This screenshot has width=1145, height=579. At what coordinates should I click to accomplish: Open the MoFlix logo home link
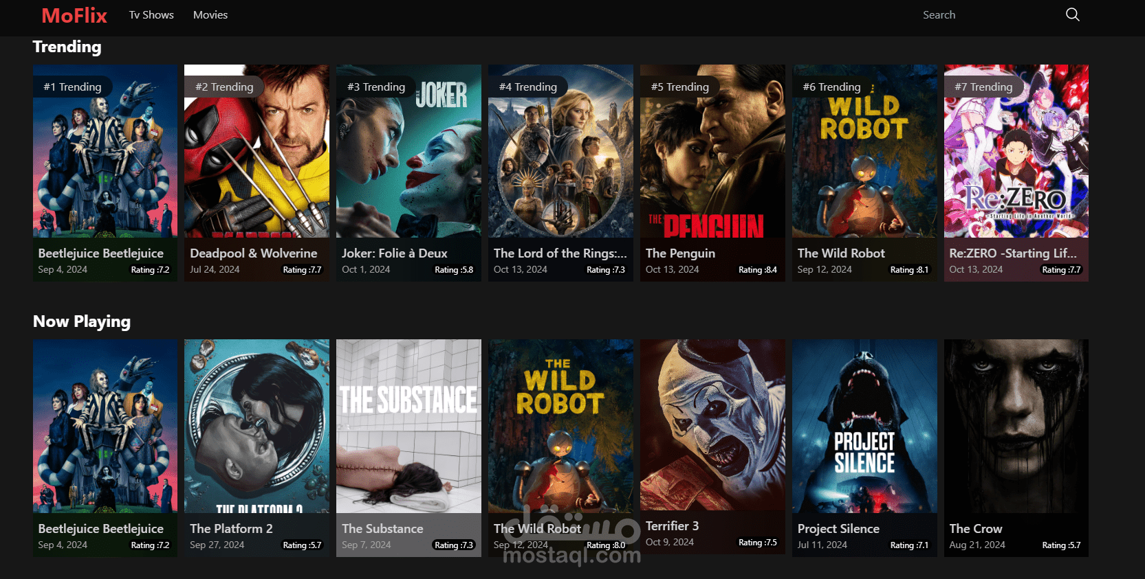point(74,15)
